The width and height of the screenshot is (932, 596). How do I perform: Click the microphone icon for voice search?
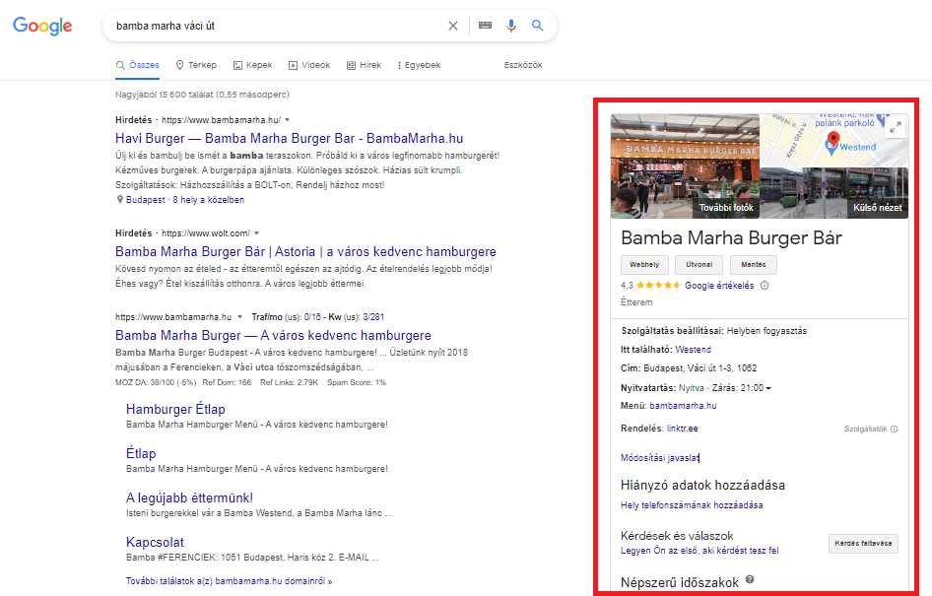[511, 26]
